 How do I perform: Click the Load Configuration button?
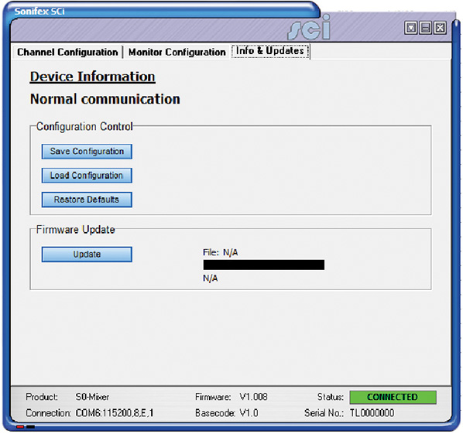87,176
